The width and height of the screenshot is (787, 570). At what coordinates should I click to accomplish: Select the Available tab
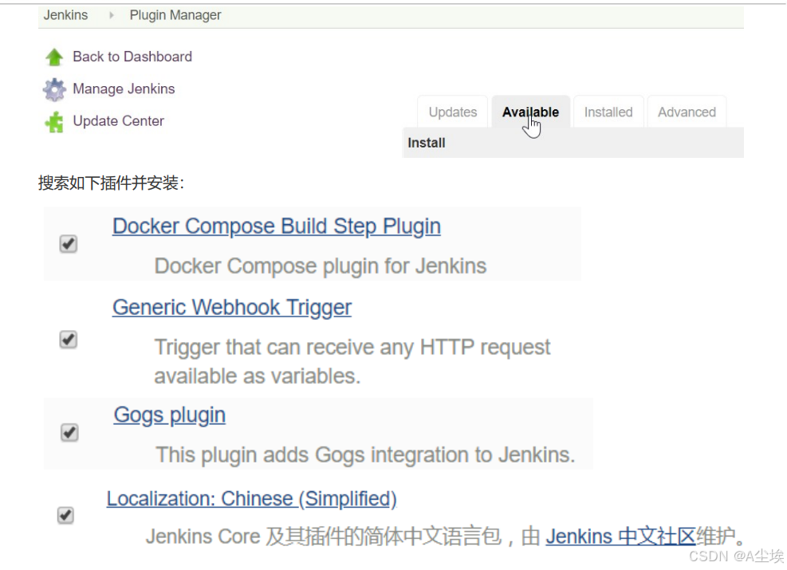point(530,112)
